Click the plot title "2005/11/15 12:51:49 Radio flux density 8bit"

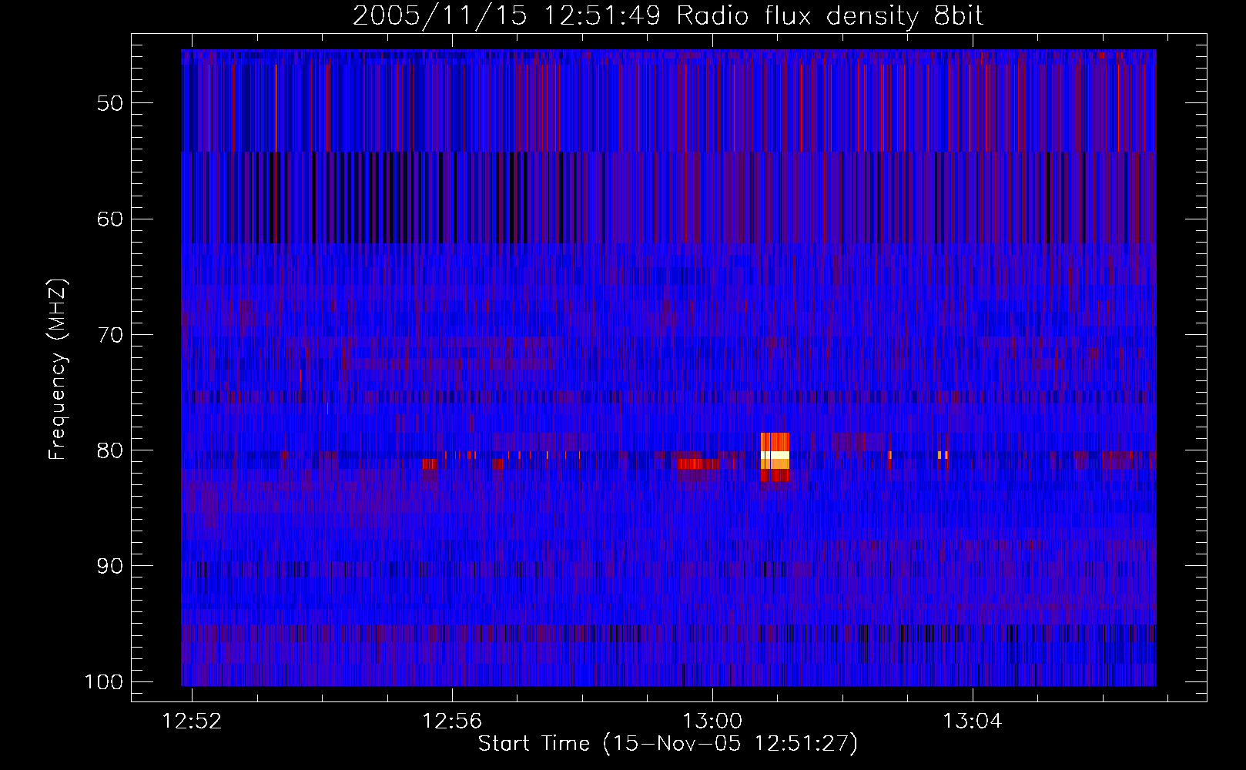tap(668, 16)
